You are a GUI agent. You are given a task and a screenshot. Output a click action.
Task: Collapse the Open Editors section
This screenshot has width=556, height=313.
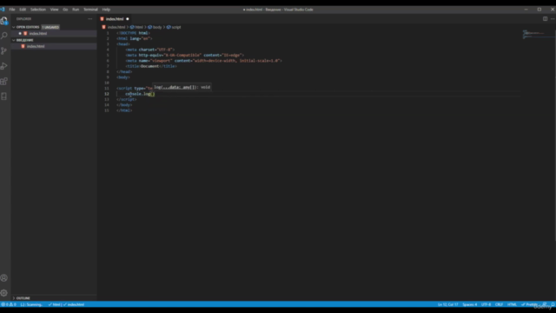coord(14,27)
